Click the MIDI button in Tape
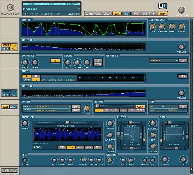 [x=183, y=76]
